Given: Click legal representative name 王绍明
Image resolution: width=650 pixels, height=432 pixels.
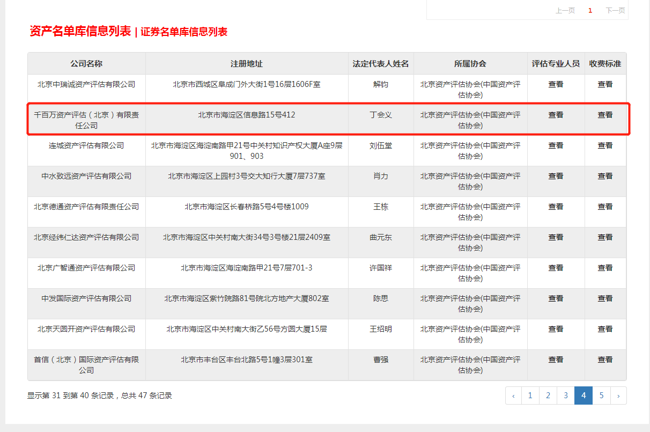Looking at the screenshot, I should (x=381, y=329).
